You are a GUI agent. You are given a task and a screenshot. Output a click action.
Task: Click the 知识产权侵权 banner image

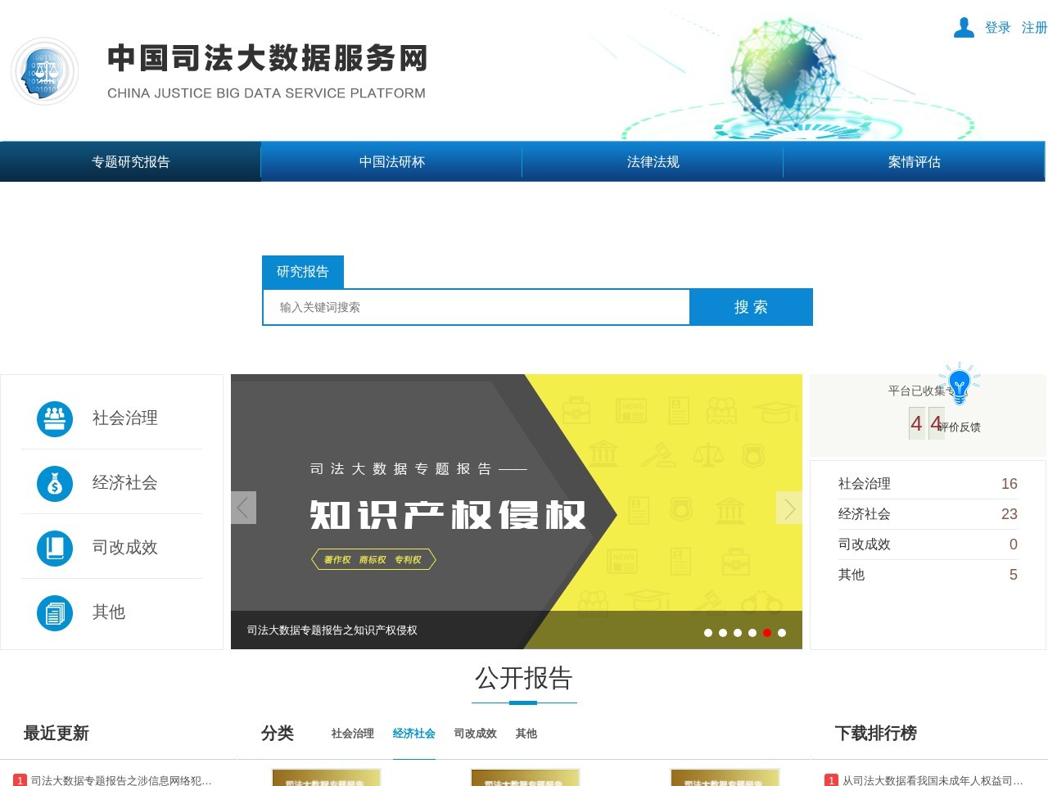pos(517,512)
